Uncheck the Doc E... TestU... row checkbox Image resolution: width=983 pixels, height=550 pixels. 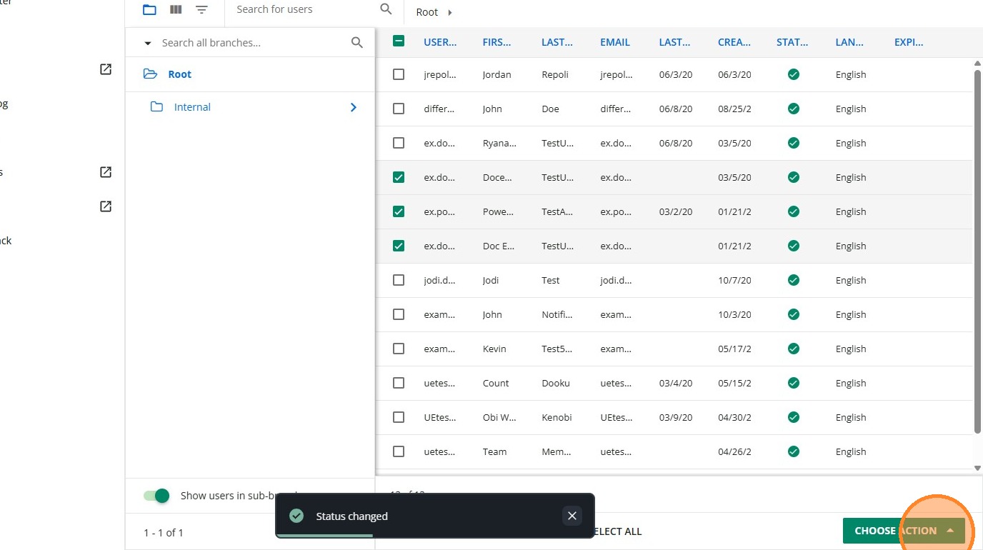(399, 246)
